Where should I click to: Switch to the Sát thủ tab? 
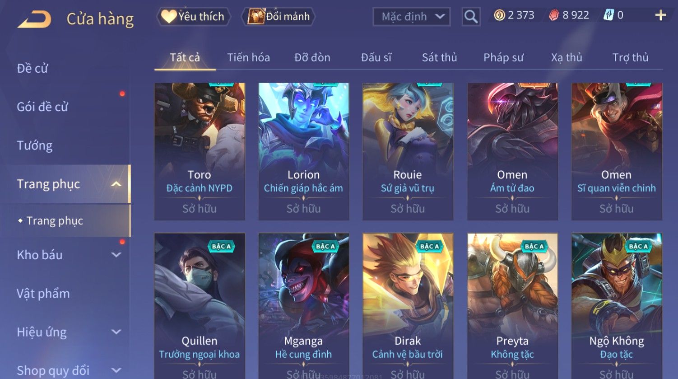(x=439, y=57)
